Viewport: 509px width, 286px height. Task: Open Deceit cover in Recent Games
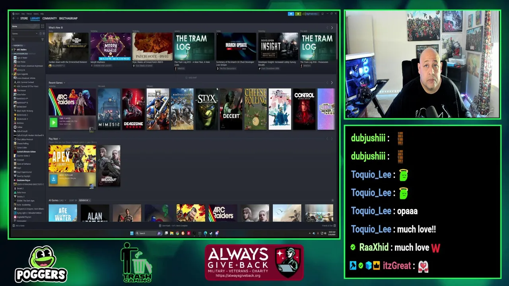coord(231,109)
